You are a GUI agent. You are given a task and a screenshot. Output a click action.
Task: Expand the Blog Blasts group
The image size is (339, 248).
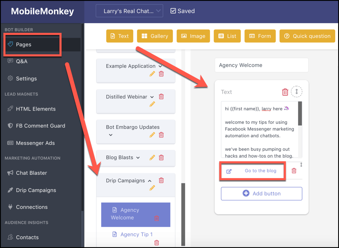click(138, 158)
